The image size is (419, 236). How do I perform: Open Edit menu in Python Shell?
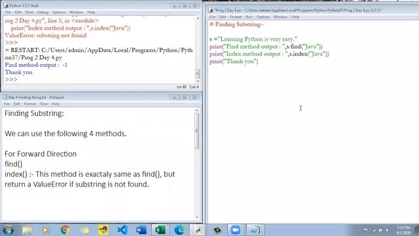[x=18, y=12]
